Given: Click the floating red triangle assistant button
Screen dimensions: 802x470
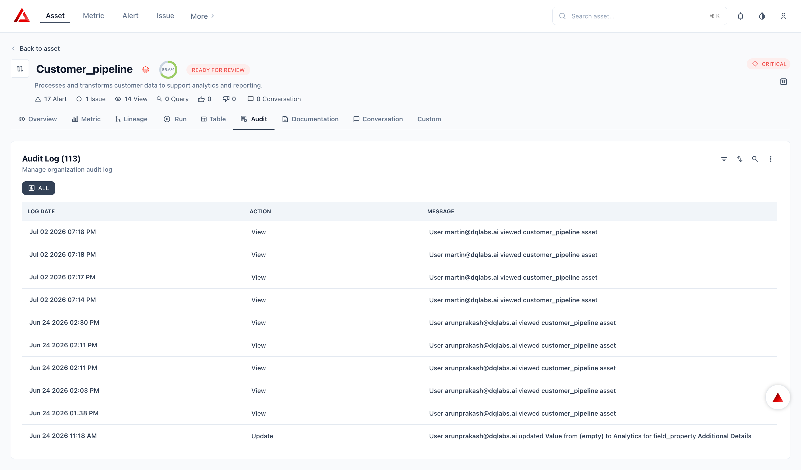Looking at the screenshot, I should point(778,398).
